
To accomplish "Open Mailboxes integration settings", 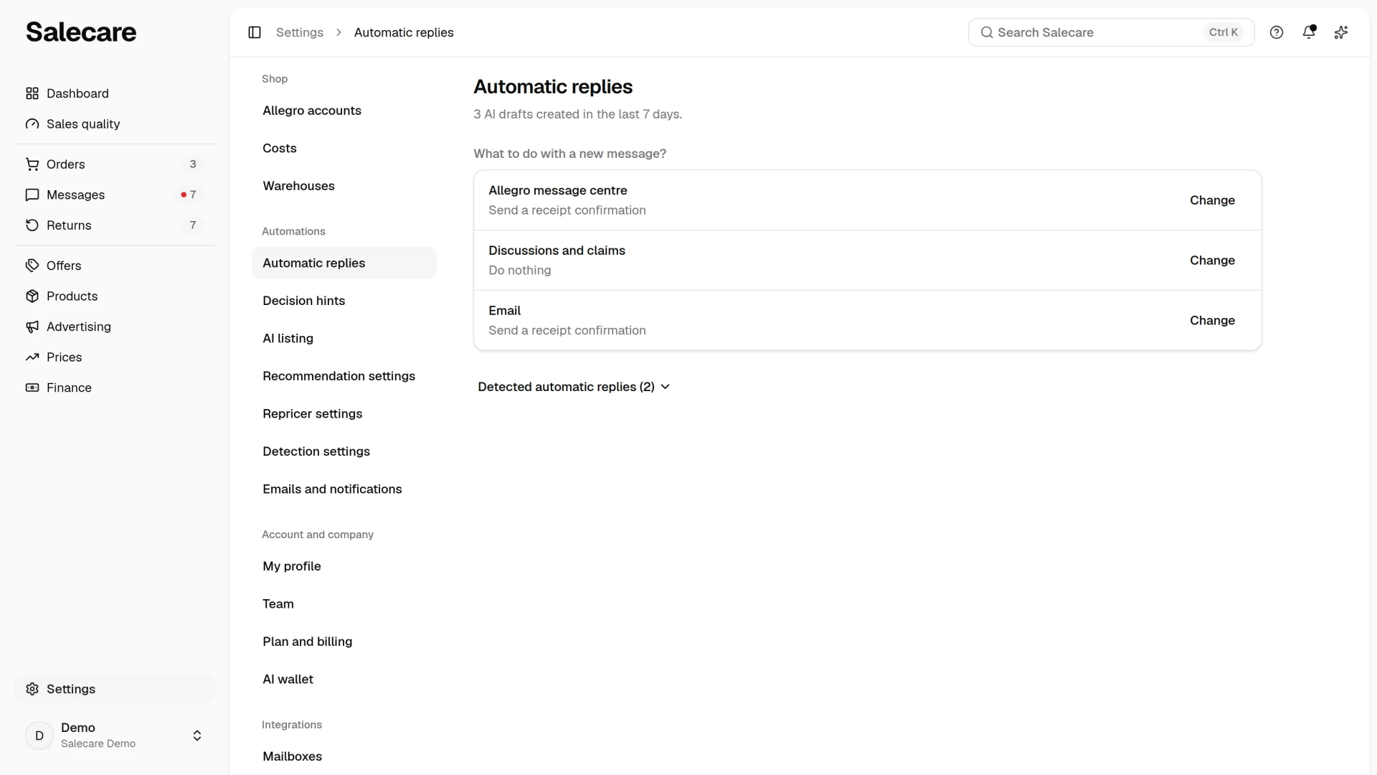I will 344,756.
